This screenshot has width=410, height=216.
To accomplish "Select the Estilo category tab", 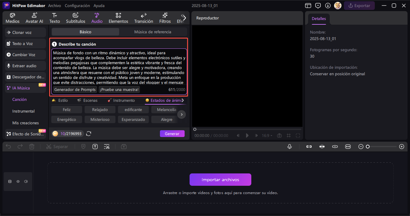I will pyautogui.click(x=60, y=100).
